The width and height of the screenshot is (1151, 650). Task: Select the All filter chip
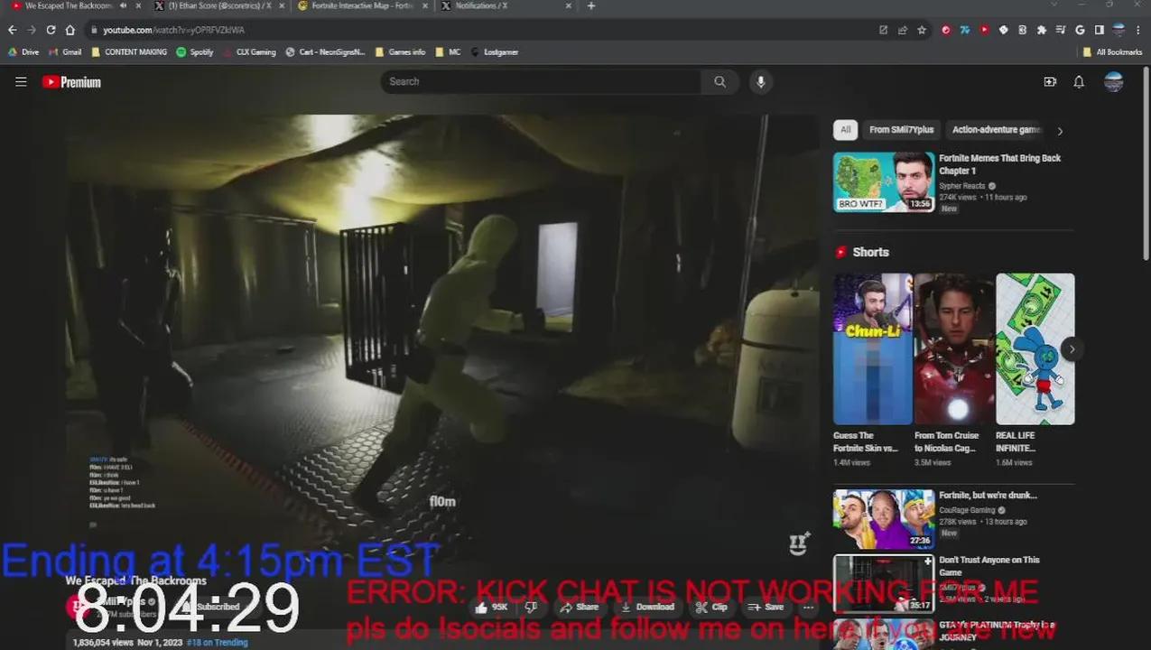(845, 130)
